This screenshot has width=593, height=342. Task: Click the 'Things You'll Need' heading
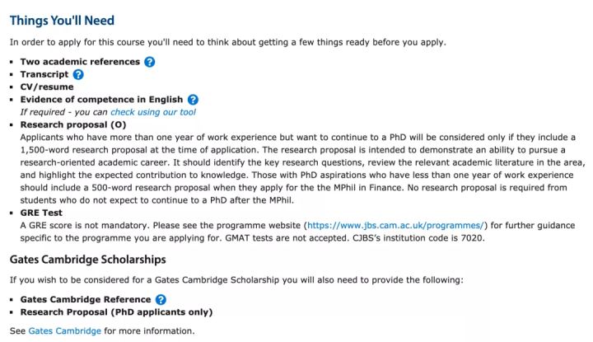[62, 21]
